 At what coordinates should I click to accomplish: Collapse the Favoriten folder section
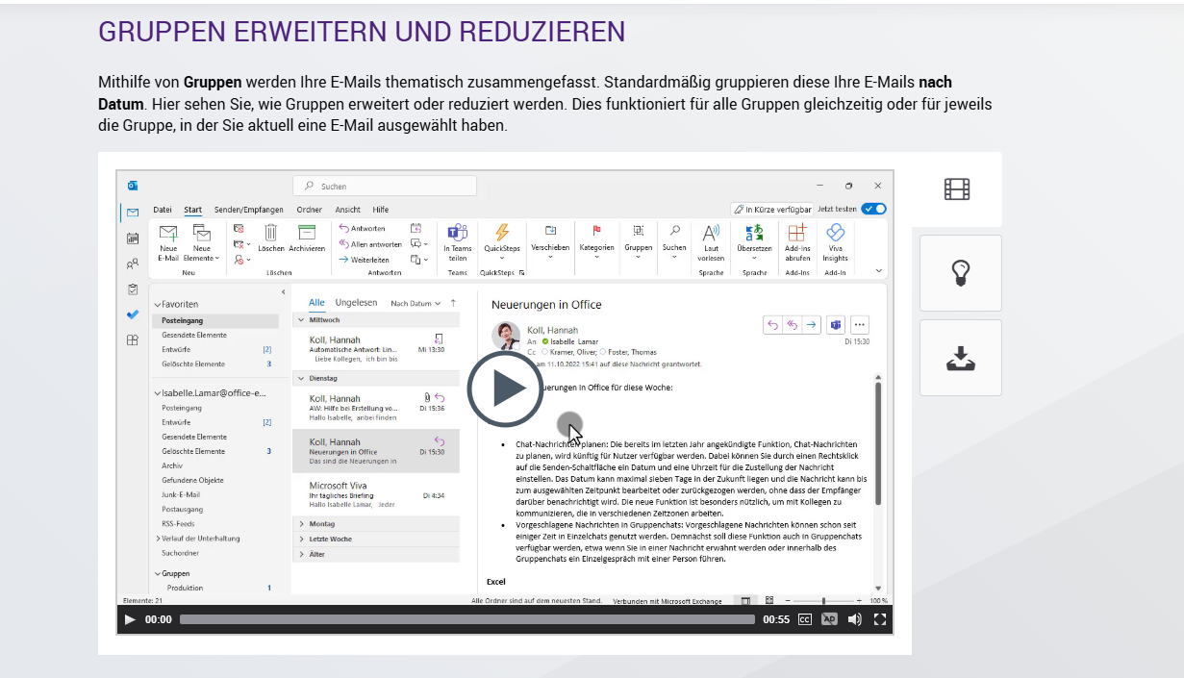(x=158, y=305)
